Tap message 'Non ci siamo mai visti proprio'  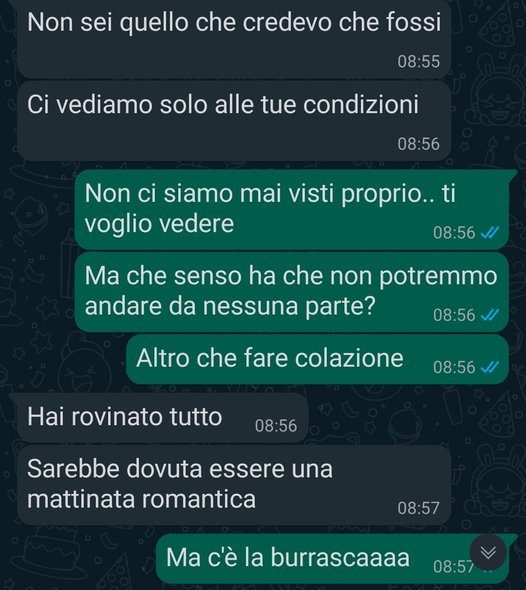click(x=292, y=209)
